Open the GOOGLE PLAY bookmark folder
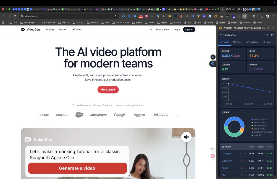Viewport: 277px width, 179px height. pyautogui.click(x=121, y=23)
